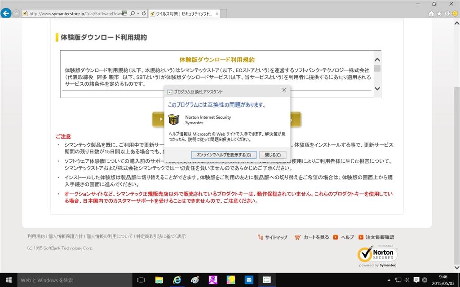Click the compatibility view icon in address bar
Screen dimensions: 460x287
[125, 13]
